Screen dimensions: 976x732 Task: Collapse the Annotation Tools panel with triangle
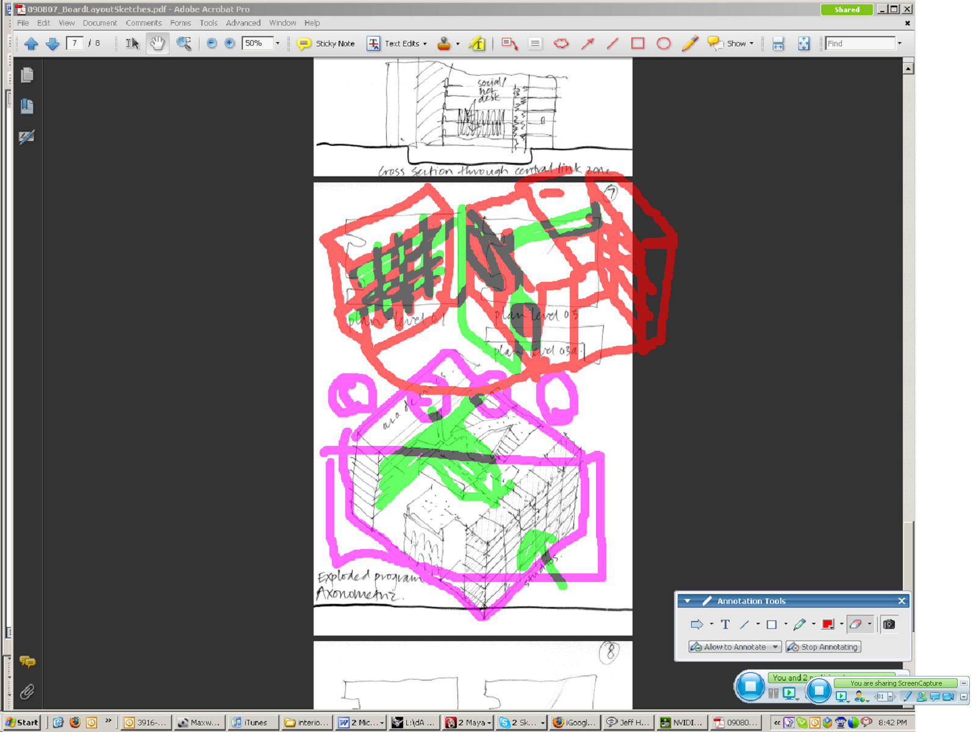[687, 601]
